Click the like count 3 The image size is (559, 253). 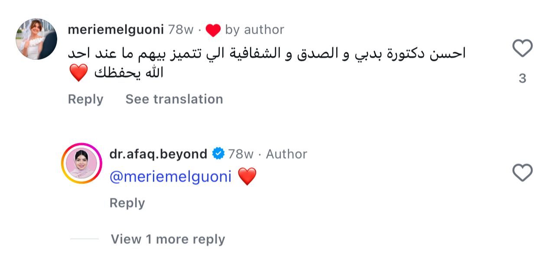tap(522, 78)
